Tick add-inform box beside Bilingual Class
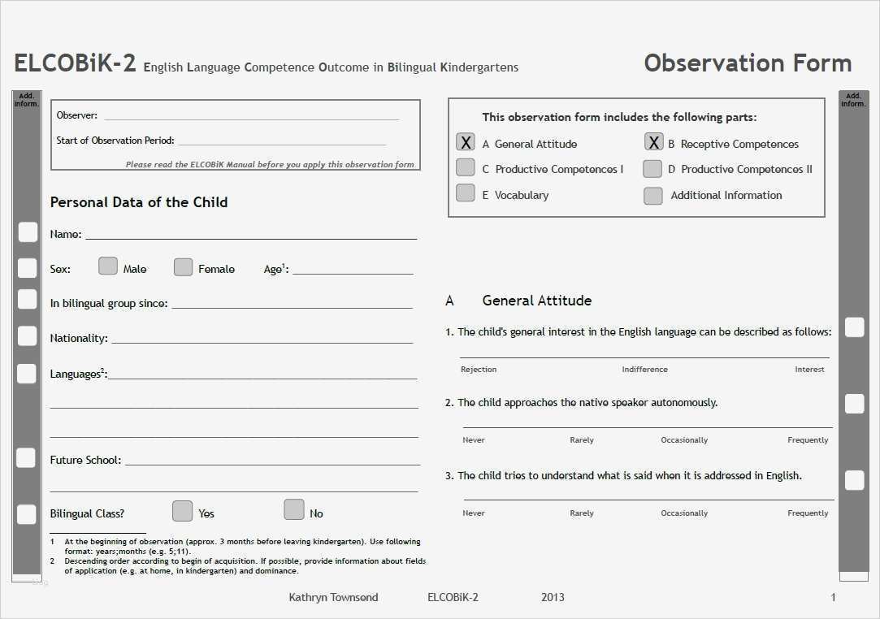 (26, 514)
